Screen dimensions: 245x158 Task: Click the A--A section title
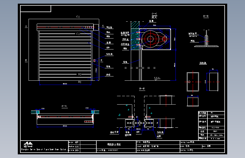(64, 106)
